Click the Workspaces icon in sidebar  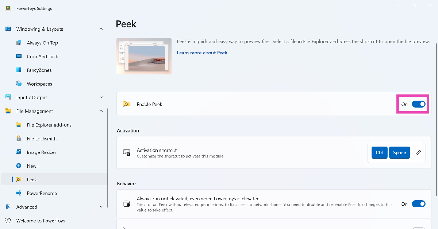click(x=19, y=84)
